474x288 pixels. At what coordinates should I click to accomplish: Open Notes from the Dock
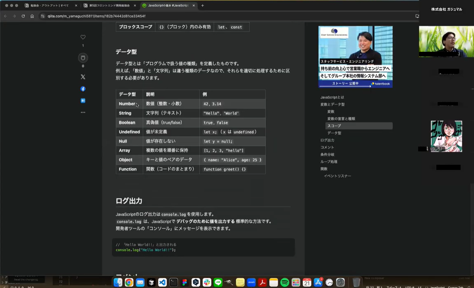click(x=274, y=282)
